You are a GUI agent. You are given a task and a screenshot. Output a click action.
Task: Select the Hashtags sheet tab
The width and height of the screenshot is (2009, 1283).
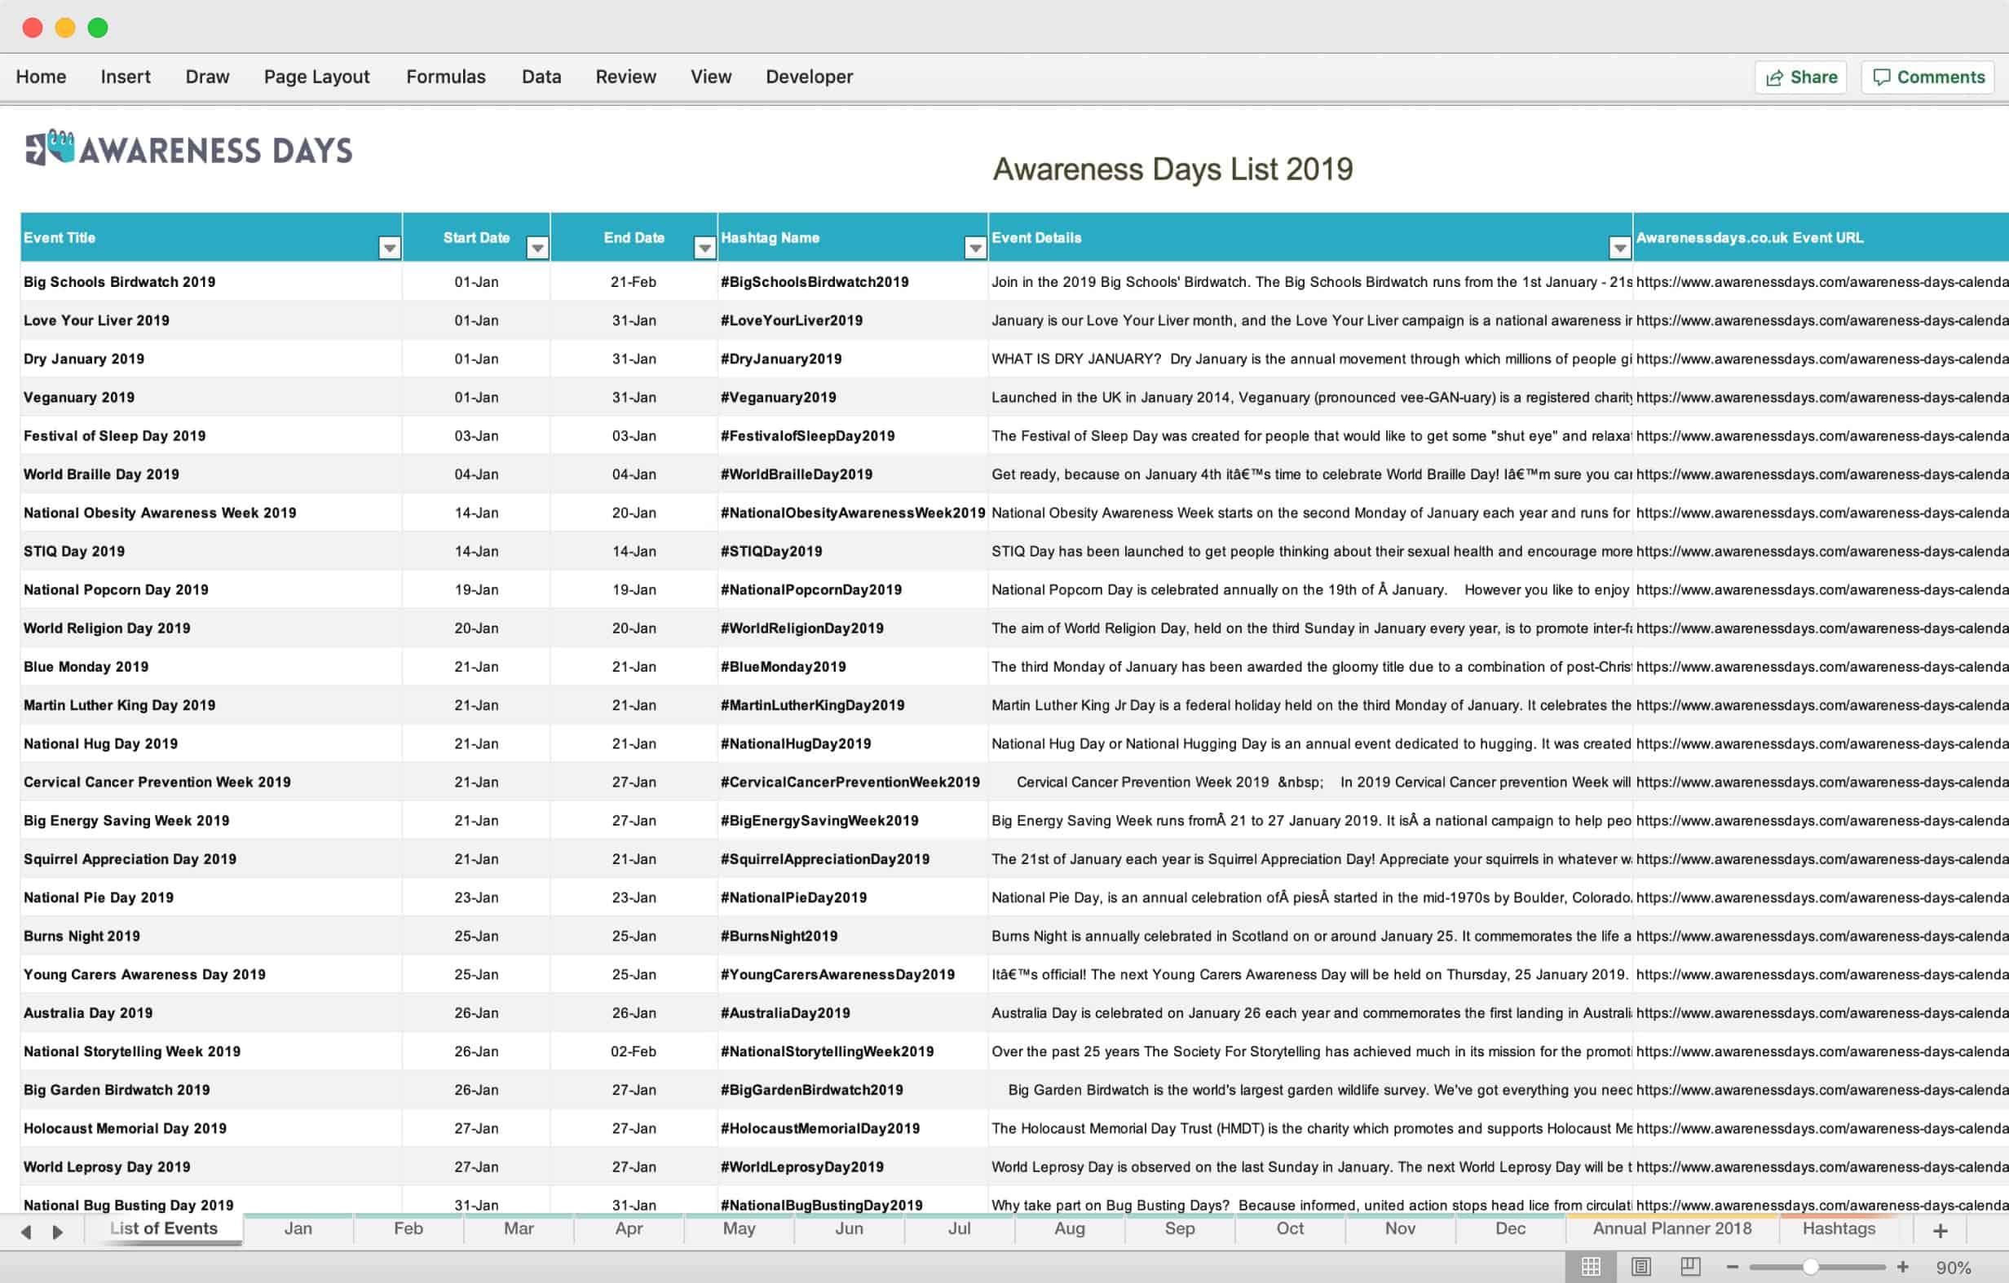(x=1838, y=1228)
